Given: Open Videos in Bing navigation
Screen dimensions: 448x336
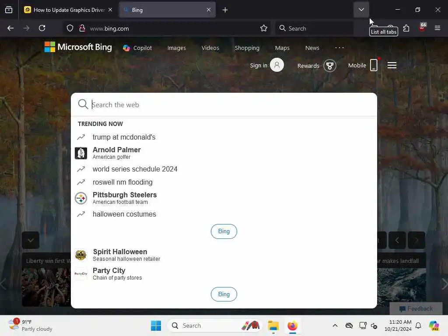Looking at the screenshot, I should pyautogui.click(x=210, y=48).
